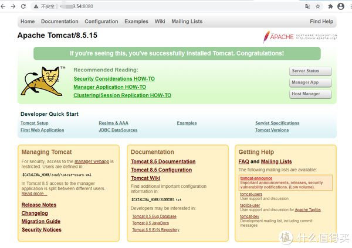Click the Tomcat cat mascot image

(43, 81)
